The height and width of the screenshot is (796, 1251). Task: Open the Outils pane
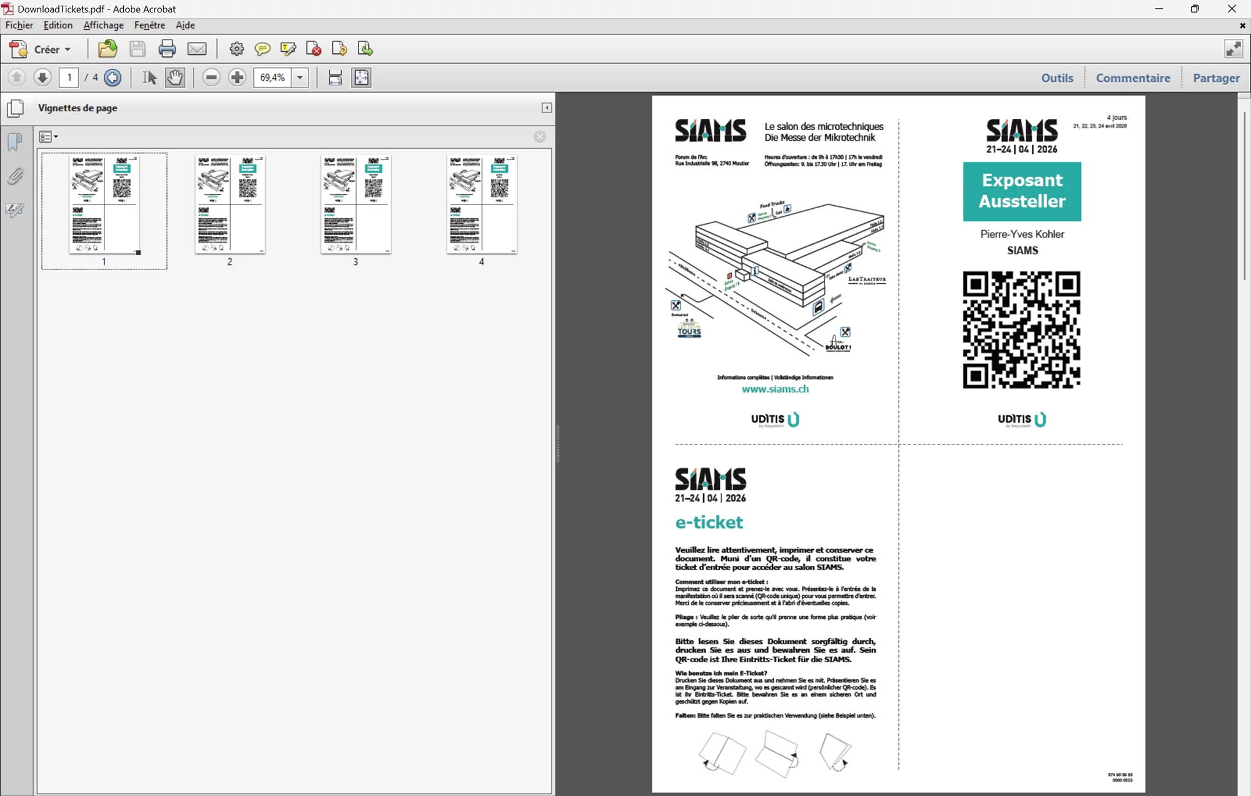click(x=1056, y=78)
